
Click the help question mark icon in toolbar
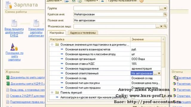point(141,1)
